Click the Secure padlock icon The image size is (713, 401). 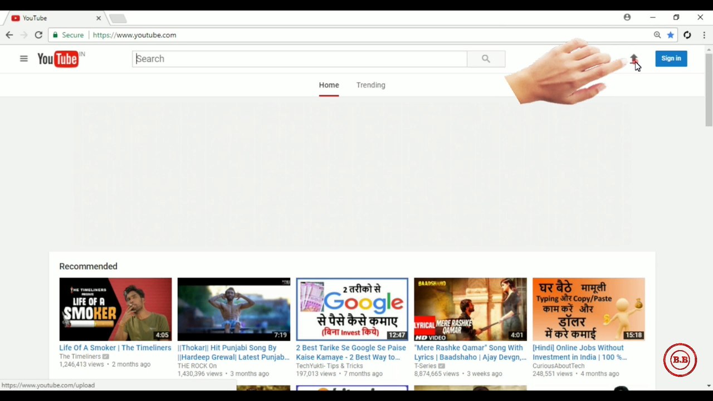[x=55, y=35]
